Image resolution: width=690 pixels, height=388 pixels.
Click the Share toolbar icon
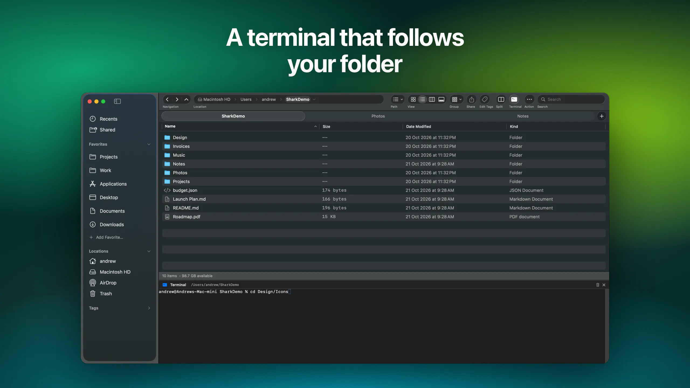tap(471, 99)
